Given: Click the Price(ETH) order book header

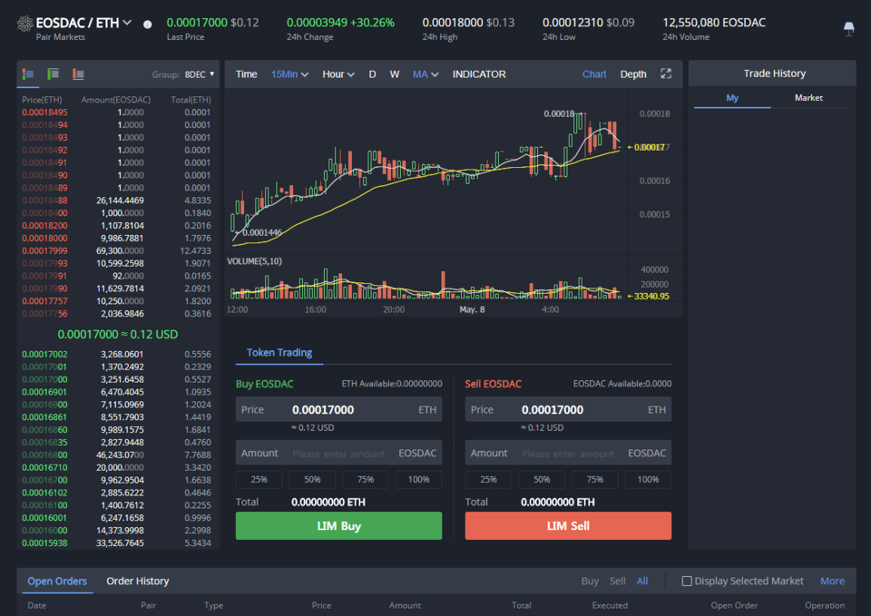Looking at the screenshot, I should [x=42, y=100].
